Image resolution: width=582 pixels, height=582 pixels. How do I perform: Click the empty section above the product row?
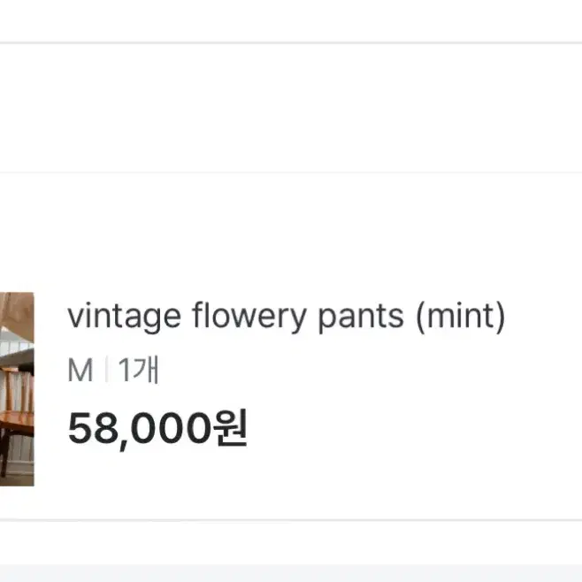pos(291,108)
